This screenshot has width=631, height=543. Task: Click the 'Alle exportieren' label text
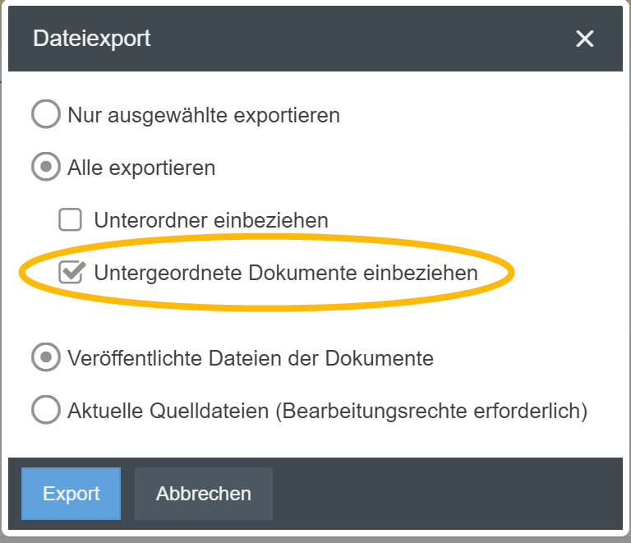141,168
